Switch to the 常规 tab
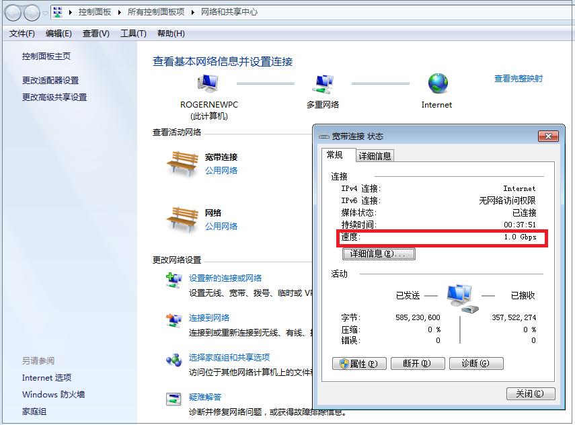575x425 pixels. pos(338,155)
